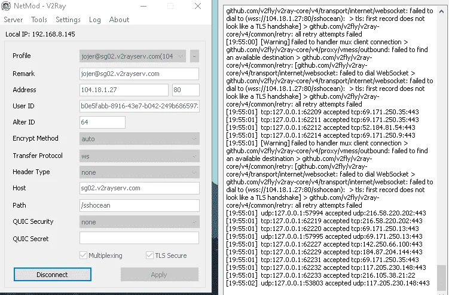Expand the Profile dropdown
Image resolution: width=449 pixels, height=295 pixels.
[x=133, y=56]
